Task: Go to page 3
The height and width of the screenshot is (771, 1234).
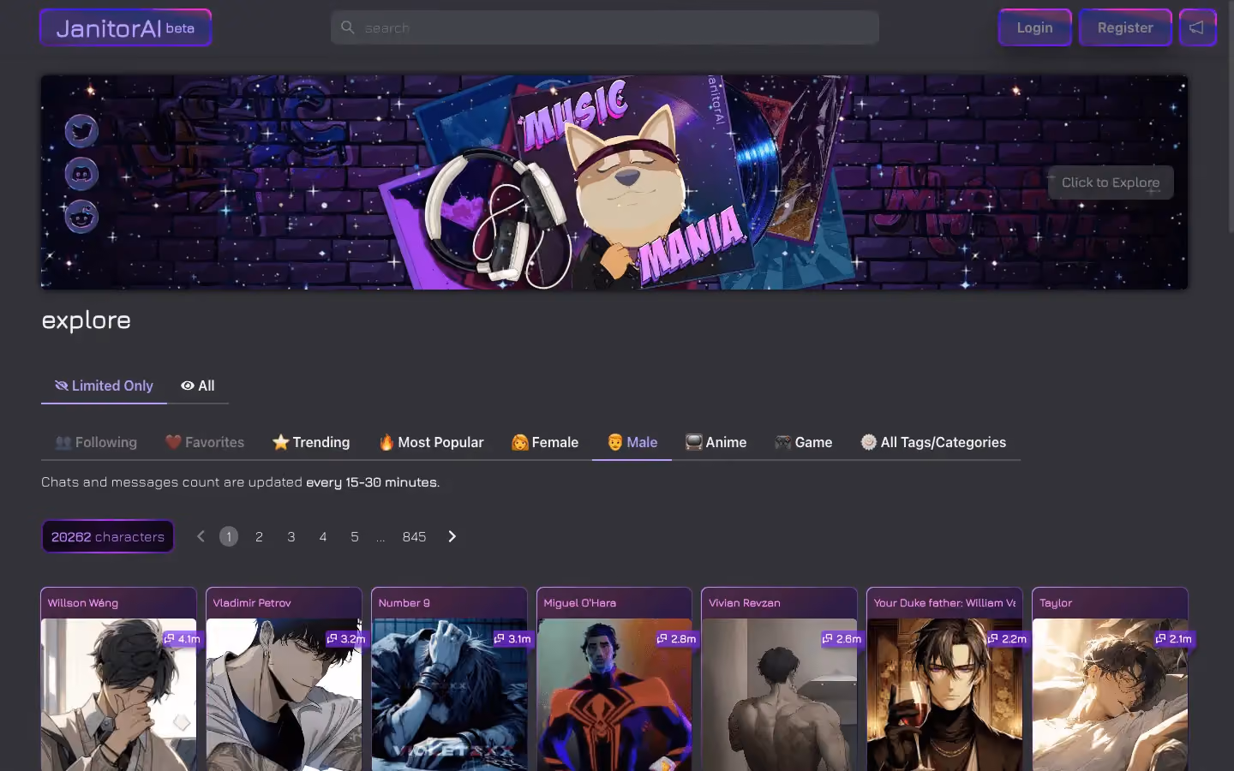Action: tap(291, 536)
